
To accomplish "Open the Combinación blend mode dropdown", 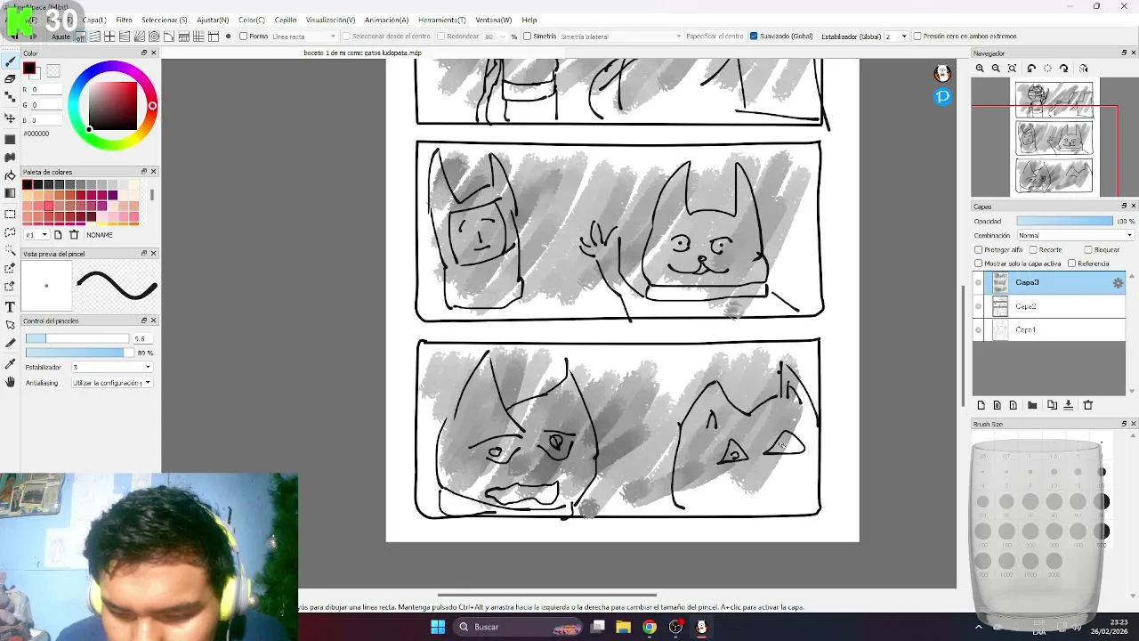I will tap(1075, 236).
